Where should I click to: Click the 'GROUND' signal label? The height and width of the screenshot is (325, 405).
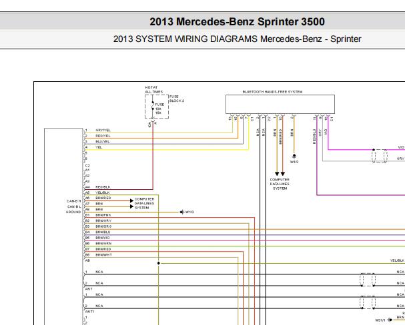(x=73, y=212)
